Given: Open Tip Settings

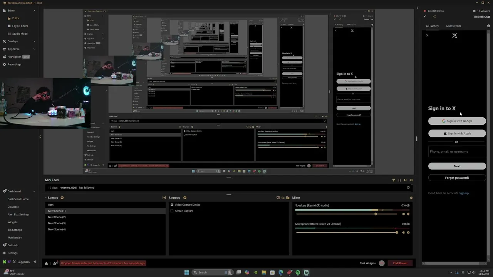Looking at the screenshot, I should 15,230.
